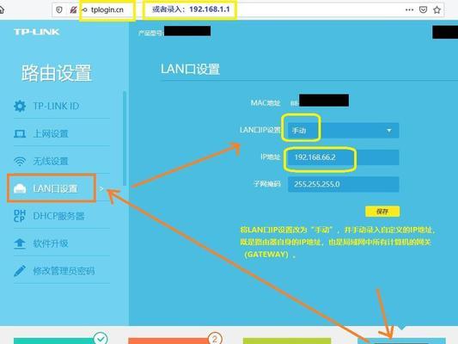The width and height of the screenshot is (458, 344).
Task: Click the 子网掩码 field with 255.255.255.0
Action: (343, 184)
